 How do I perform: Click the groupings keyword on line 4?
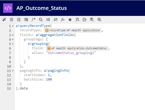click(x=33, y=39)
